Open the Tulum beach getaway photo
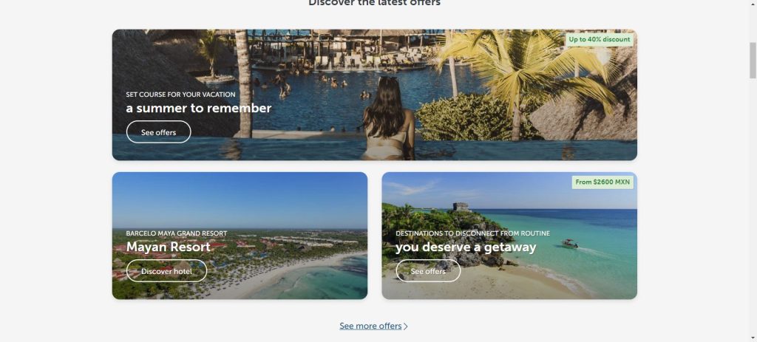Image resolution: width=757 pixels, height=342 pixels. click(x=509, y=236)
